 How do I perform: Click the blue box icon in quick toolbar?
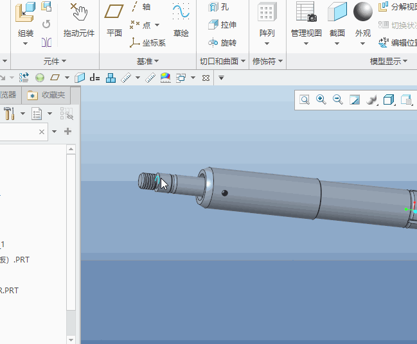point(80,78)
